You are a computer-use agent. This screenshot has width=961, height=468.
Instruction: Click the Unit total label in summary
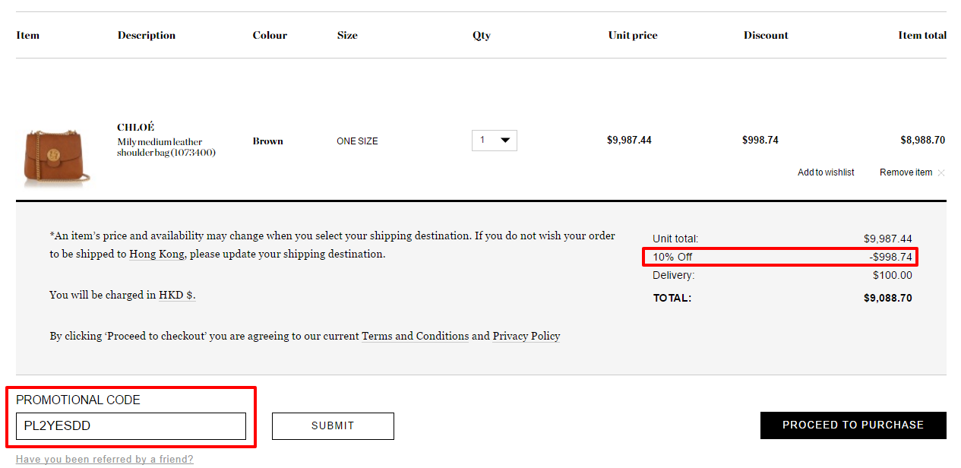click(x=675, y=239)
